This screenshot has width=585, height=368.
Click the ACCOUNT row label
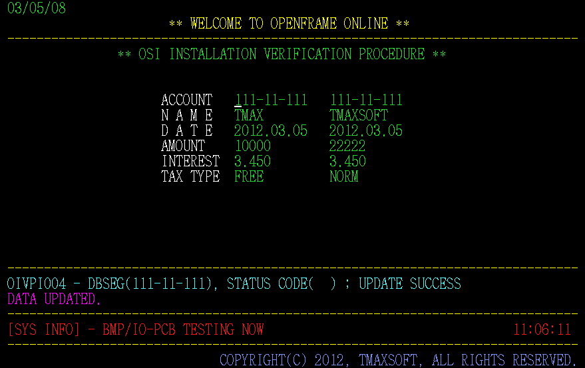coord(186,100)
